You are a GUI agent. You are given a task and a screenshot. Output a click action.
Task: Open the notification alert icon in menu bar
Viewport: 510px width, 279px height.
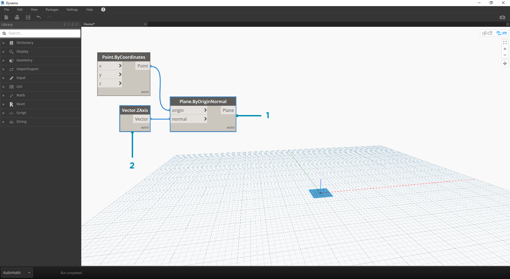tap(103, 10)
